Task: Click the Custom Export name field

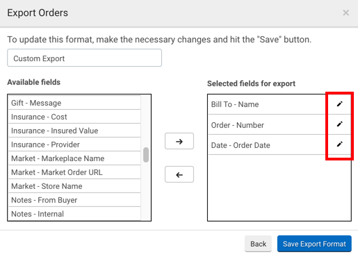Action: [84, 58]
